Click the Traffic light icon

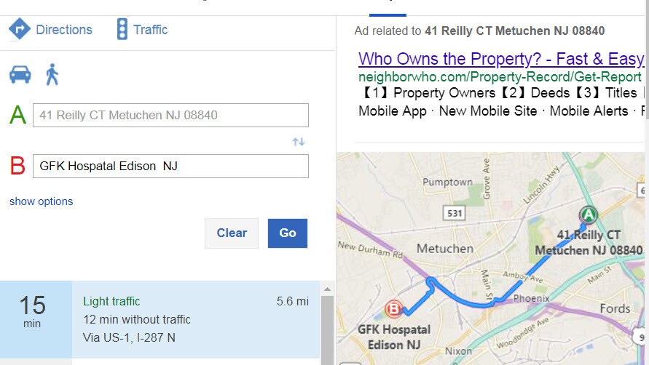coord(122,29)
